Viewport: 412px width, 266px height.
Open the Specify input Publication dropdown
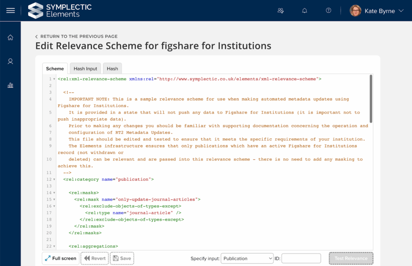(x=247, y=258)
